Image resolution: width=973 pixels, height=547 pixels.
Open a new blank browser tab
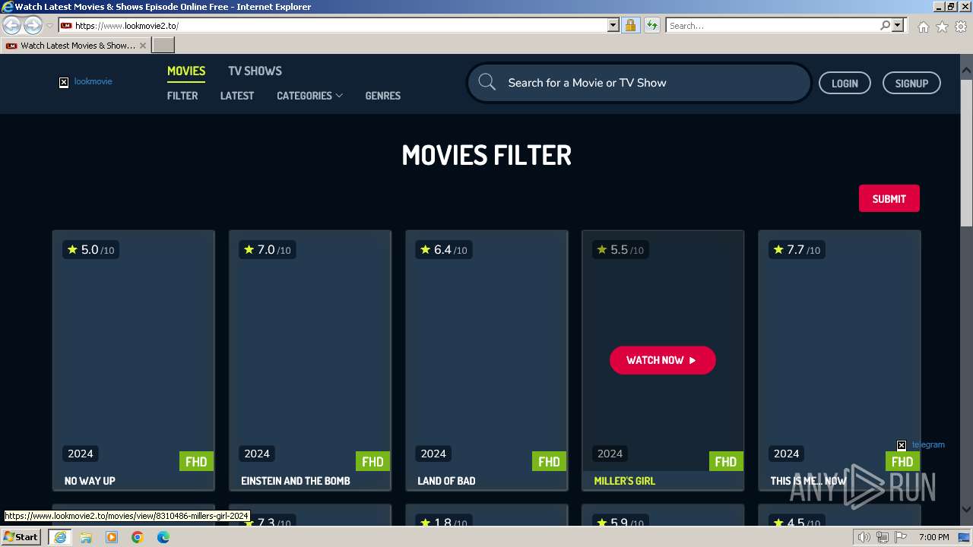[x=163, y=46]
